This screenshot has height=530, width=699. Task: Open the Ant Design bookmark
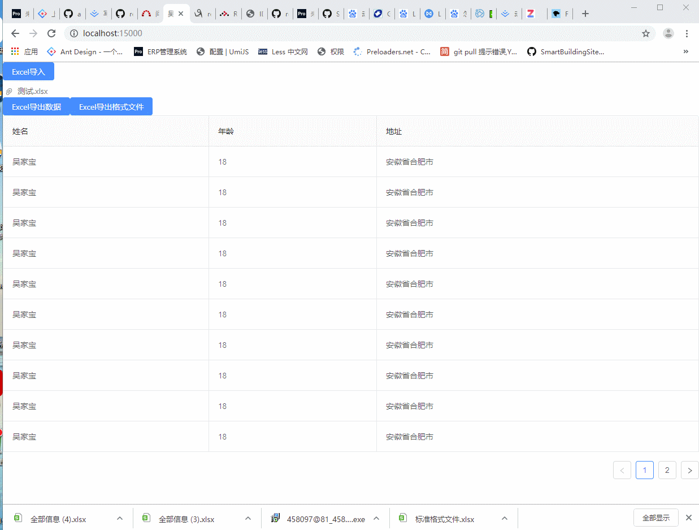85,51
